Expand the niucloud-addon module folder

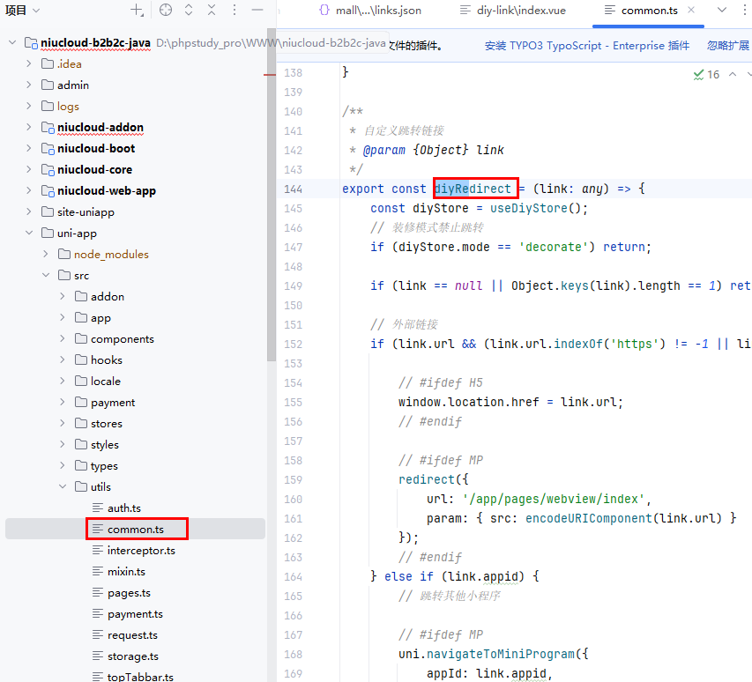[28, 128]
